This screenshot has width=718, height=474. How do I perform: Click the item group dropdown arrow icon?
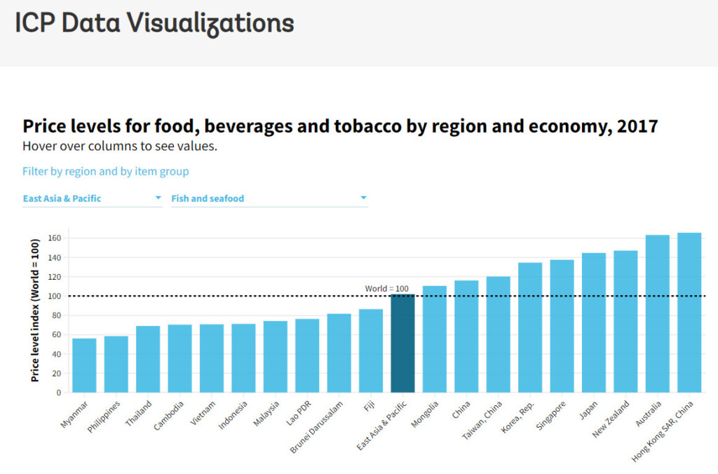363,198
